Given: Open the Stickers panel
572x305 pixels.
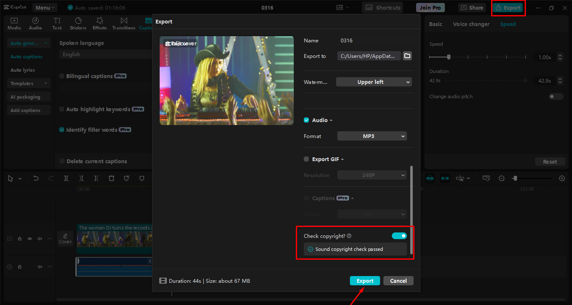Looking at the screenshot, I should click(78, 23).
